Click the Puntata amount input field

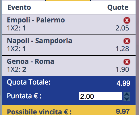100,96
